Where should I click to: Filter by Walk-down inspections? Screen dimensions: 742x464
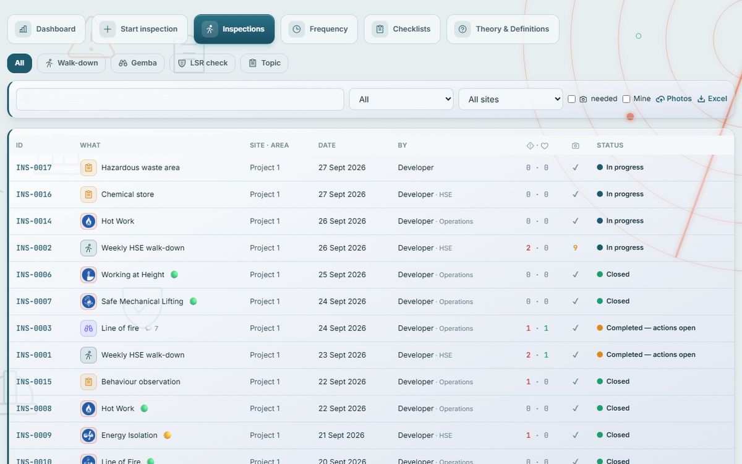tap(71, 63)
